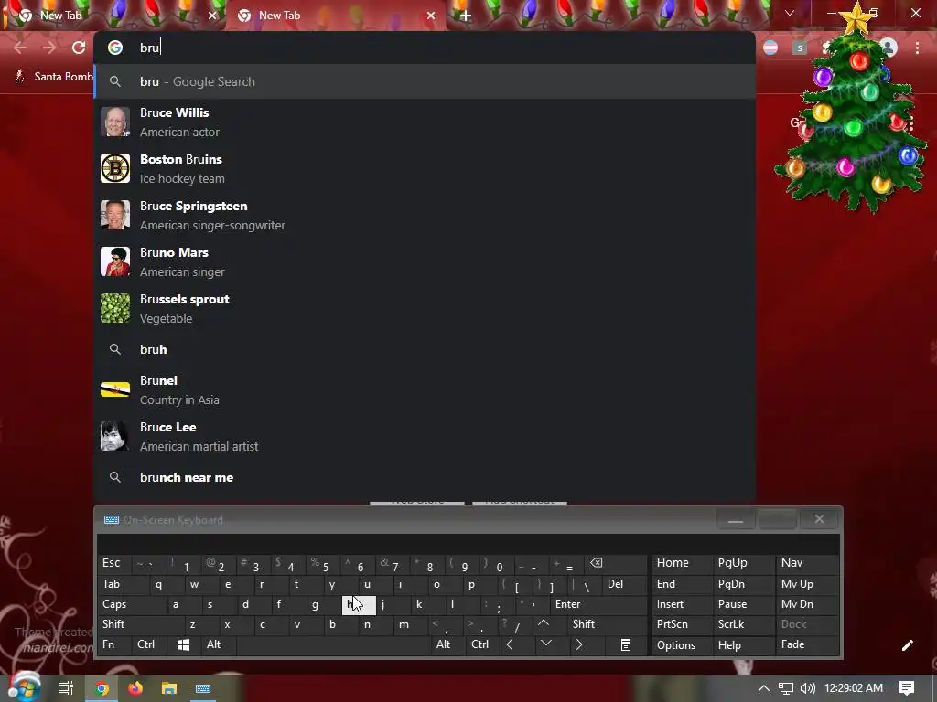Open Task View from the taskbar

click(65, 688)
